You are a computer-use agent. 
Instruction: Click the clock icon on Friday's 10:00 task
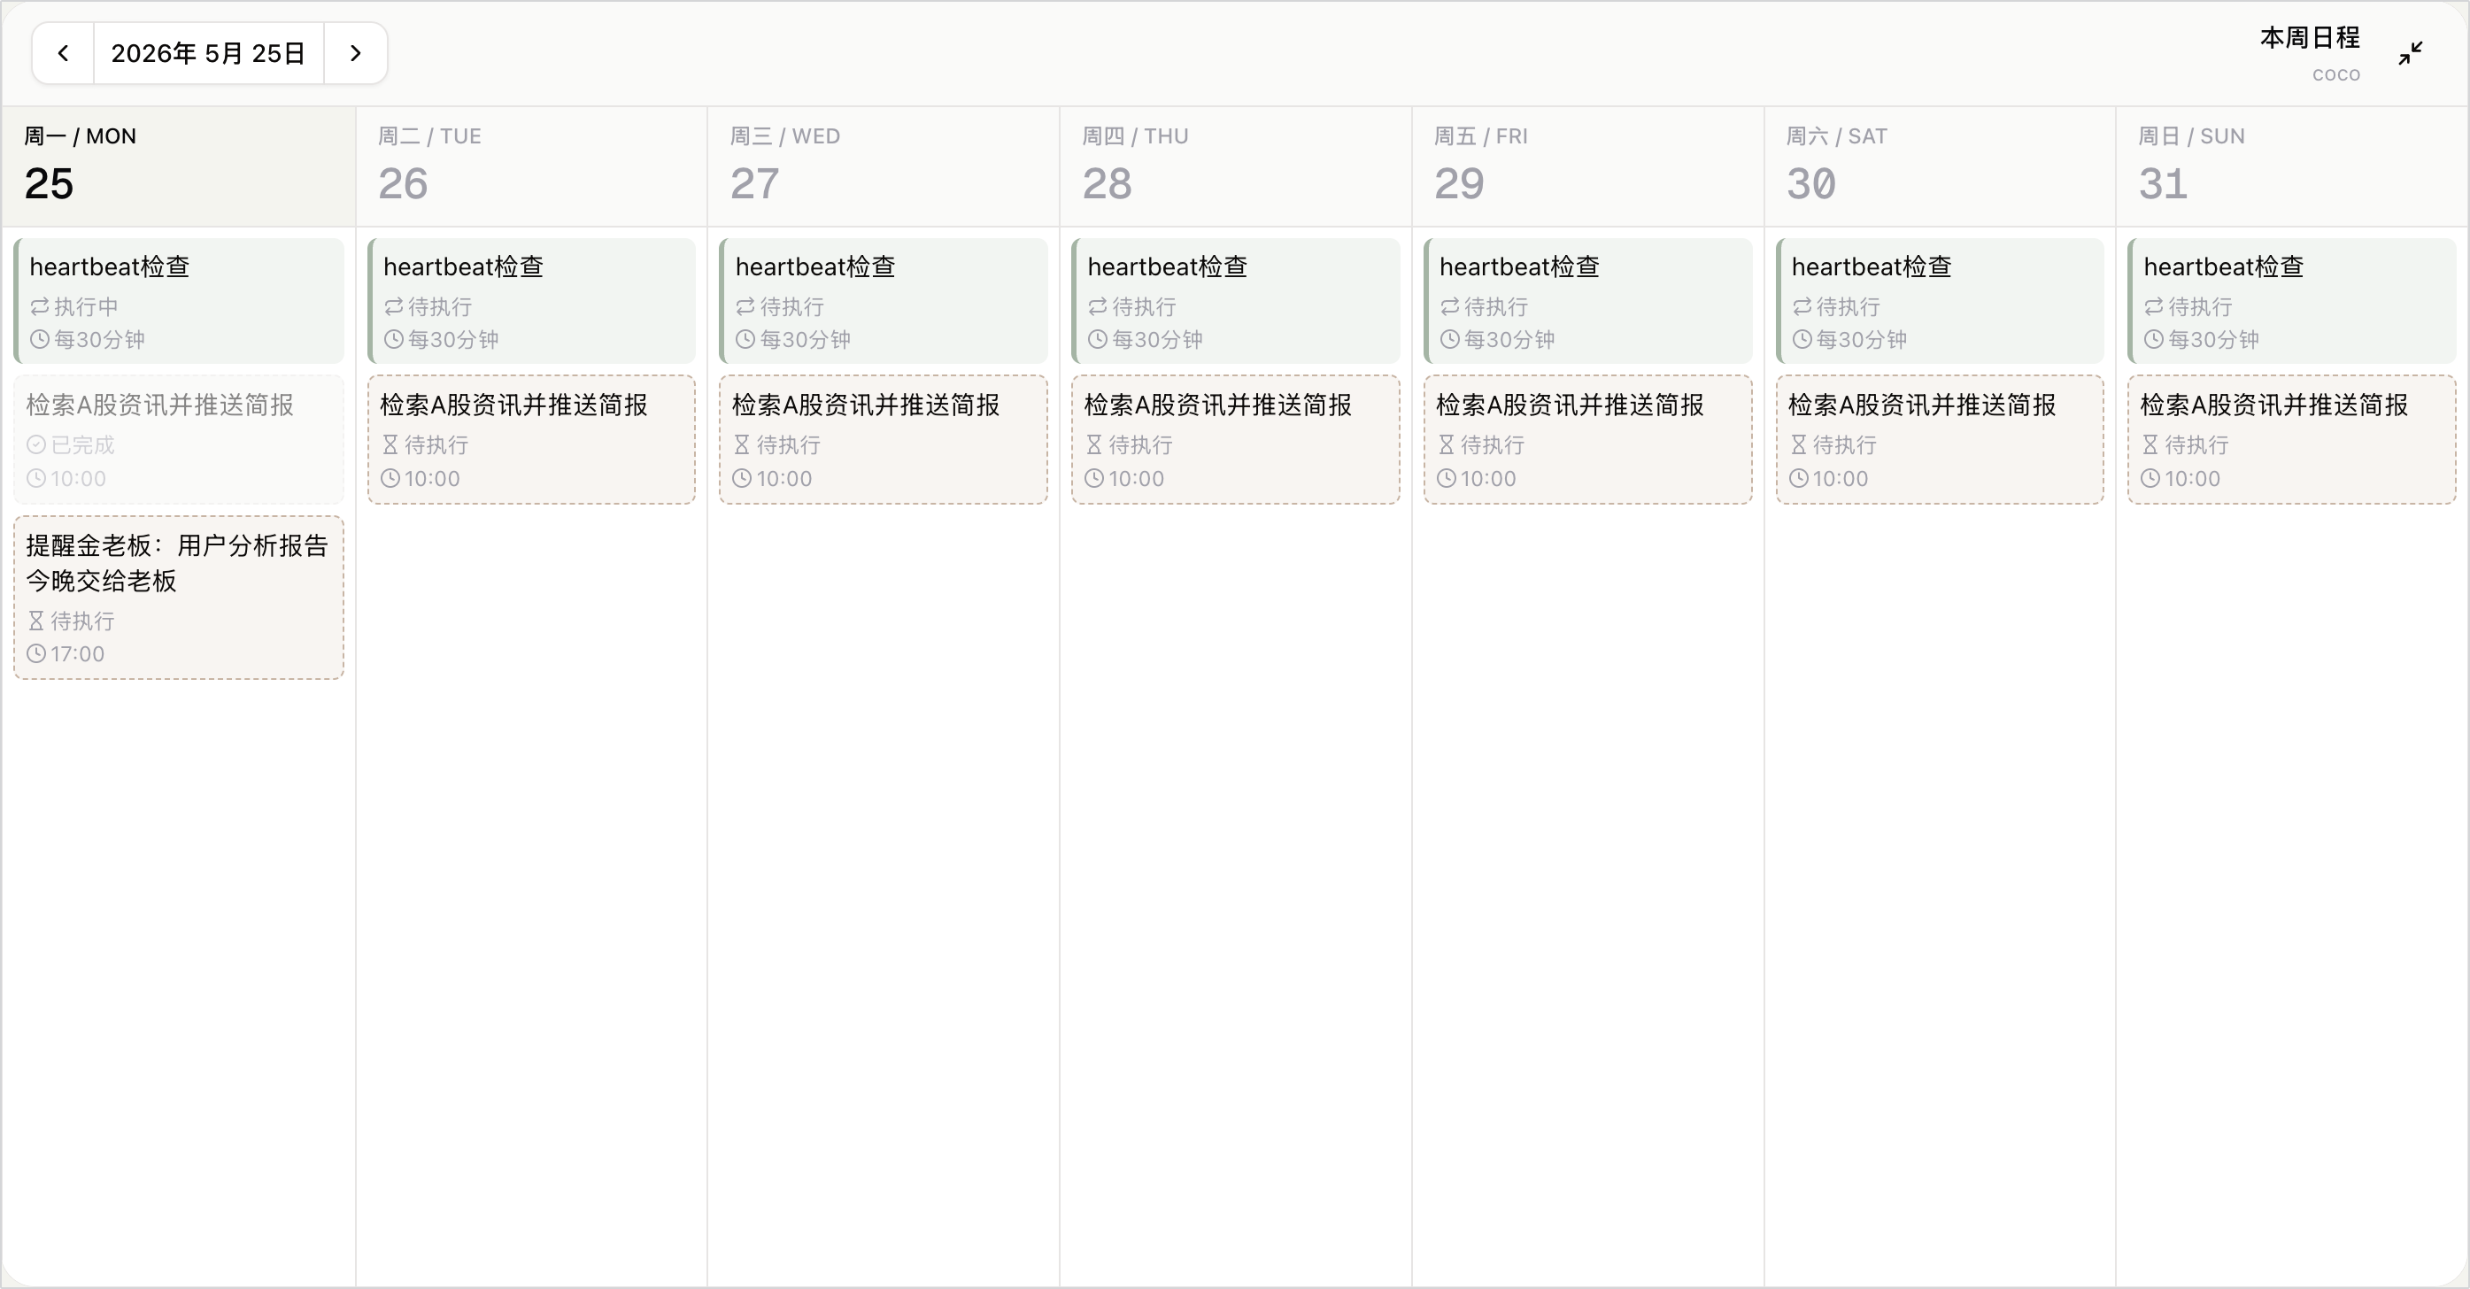(x=1446, y=479)
